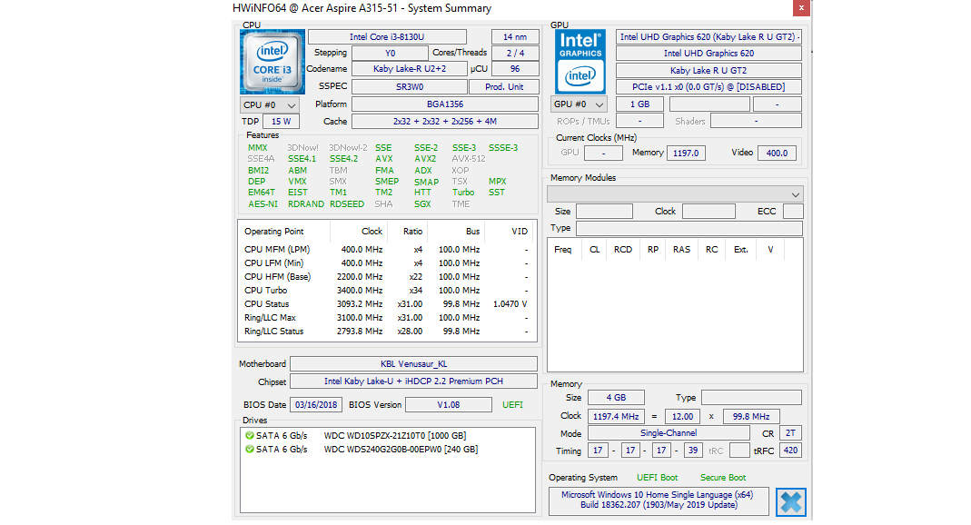Click the AVX2 feature label

[425, 158]
